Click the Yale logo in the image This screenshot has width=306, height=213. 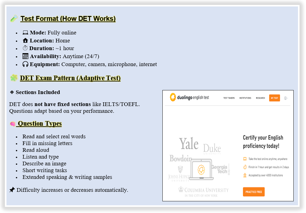coord(189,144)
